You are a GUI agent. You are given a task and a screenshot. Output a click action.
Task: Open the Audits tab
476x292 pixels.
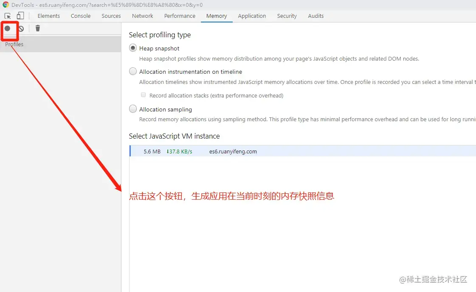click(x=316, y=16)
